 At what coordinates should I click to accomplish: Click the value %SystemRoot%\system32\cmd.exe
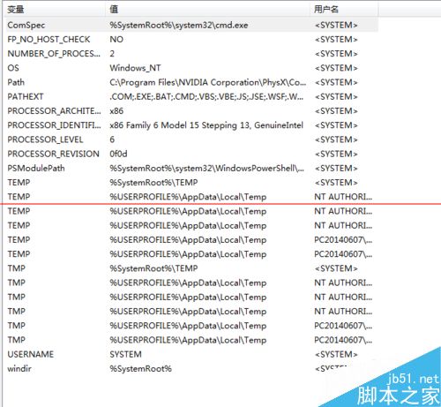tap(179, 25)
